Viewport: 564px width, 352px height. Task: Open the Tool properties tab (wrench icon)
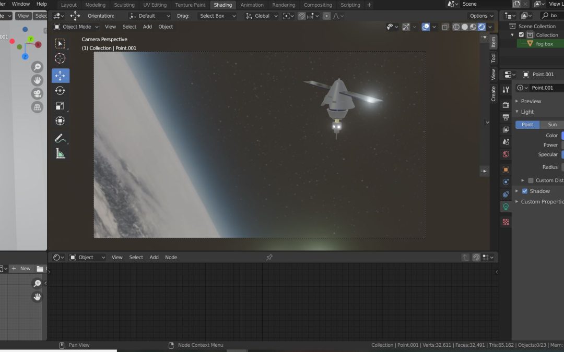click(x=506, y=90)
